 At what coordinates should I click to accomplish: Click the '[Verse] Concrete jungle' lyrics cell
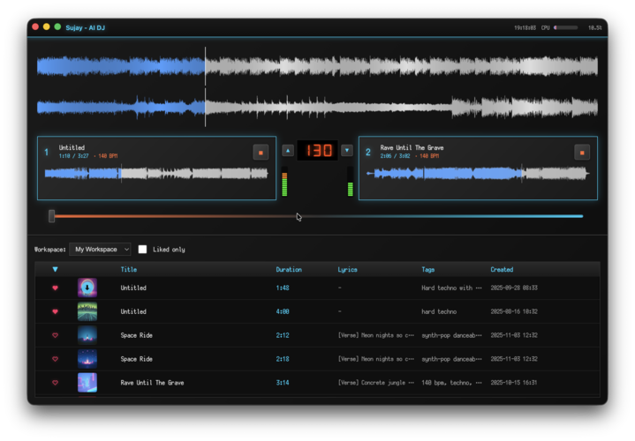376,382
